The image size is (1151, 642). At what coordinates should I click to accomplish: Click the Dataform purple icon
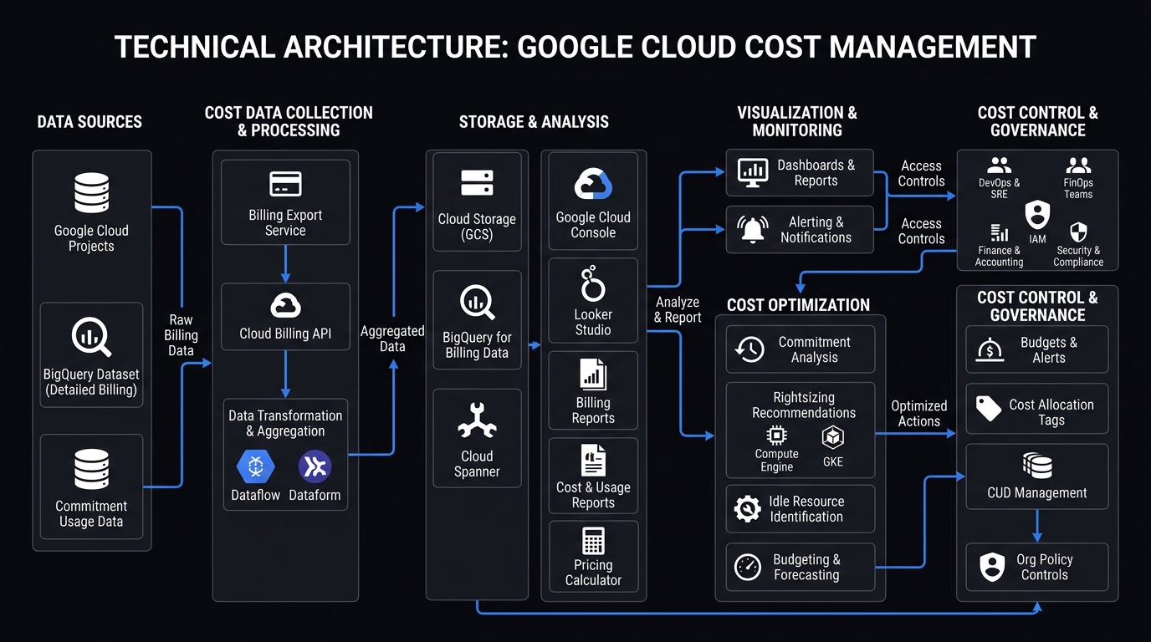315,466
